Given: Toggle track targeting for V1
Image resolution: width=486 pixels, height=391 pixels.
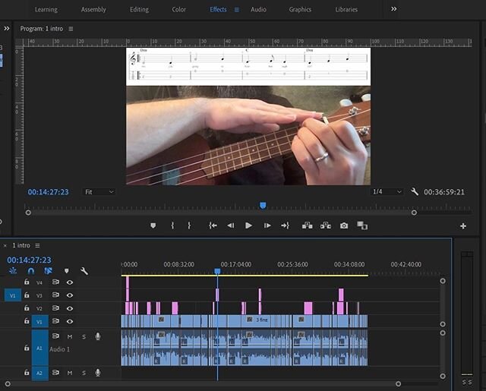Looking at the screenshot, I should click(40, 322).
